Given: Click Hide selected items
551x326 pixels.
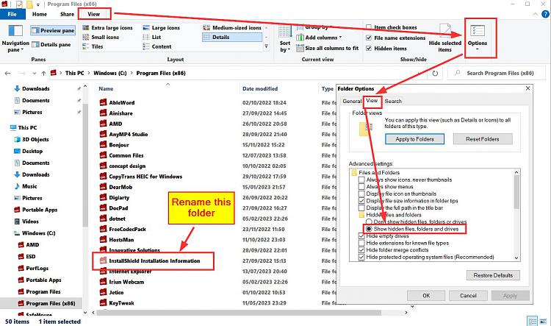Looking at the screenshot, I should click(445, 38).
